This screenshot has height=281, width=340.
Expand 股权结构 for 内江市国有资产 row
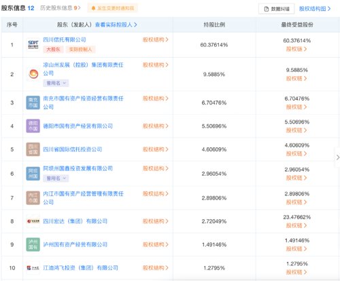pyautogui.click(x=156, y=193)
